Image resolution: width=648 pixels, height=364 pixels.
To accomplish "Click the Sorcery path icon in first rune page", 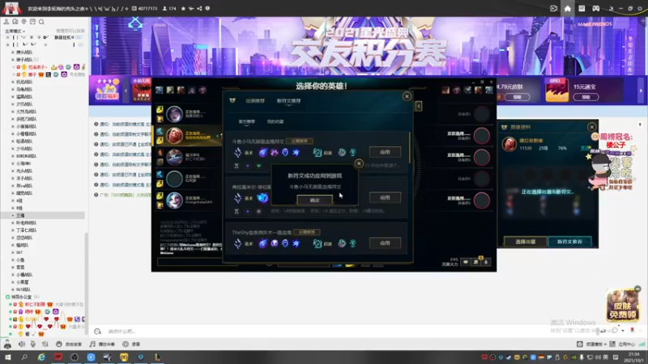I will click(x=237, y=152).
